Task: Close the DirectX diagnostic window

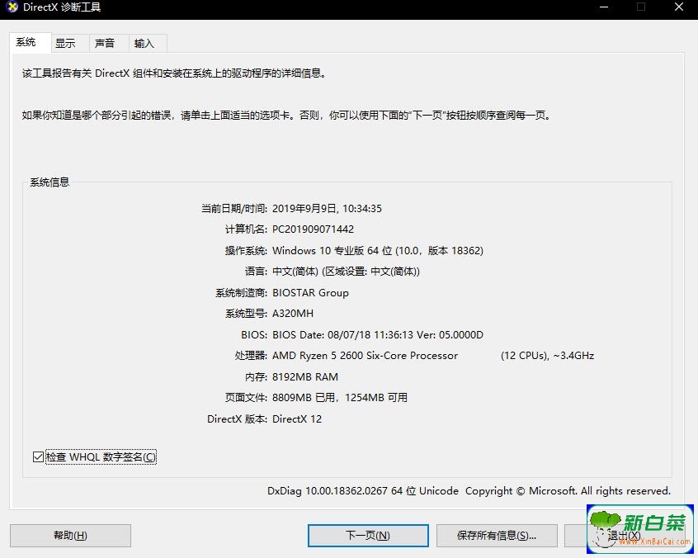Action: click(x=679, y=7)
